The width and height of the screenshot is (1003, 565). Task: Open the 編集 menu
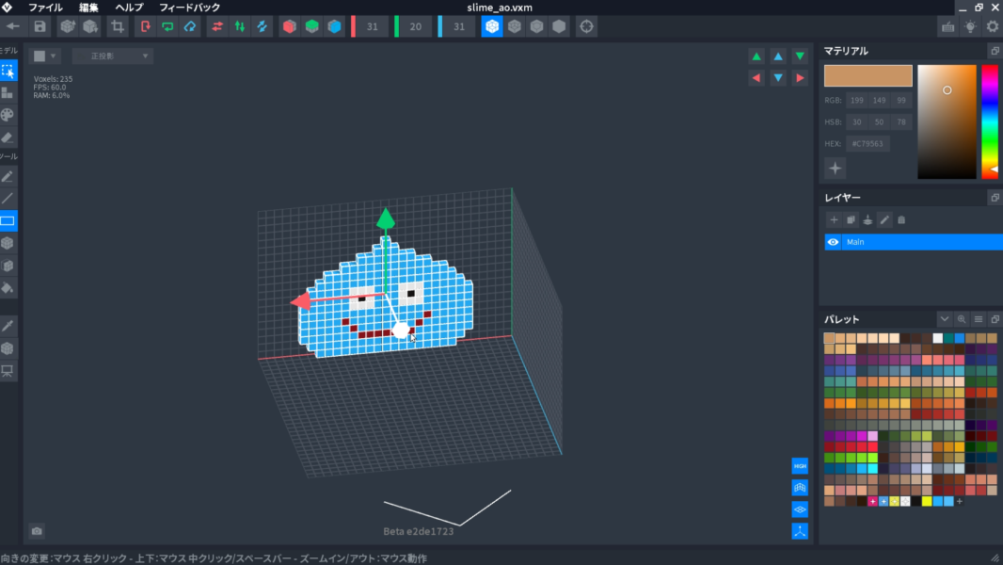88,8
